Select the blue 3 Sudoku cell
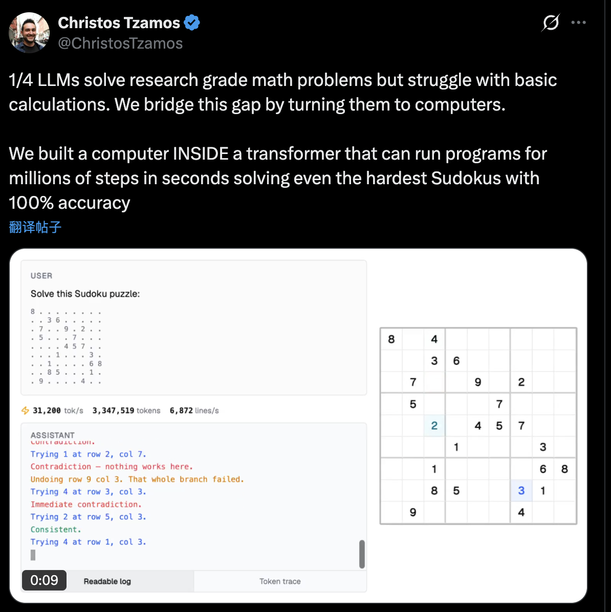The width and height of the screenshot is (611, 612). [521, 491]
